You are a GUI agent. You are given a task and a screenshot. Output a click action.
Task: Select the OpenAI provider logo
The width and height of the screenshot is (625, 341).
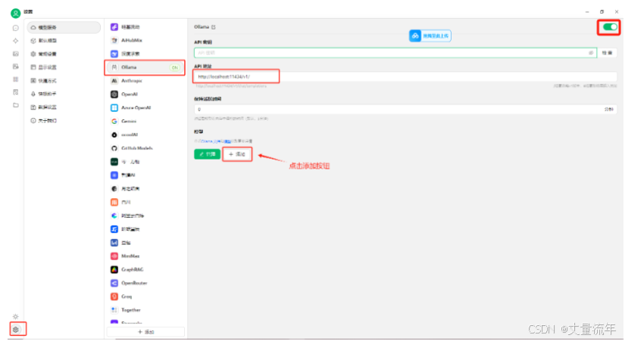(114, 95)
